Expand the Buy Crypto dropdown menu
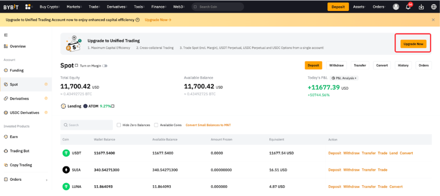Image resolution: width=440 pixels, height=196 pixels. [50, 7]
